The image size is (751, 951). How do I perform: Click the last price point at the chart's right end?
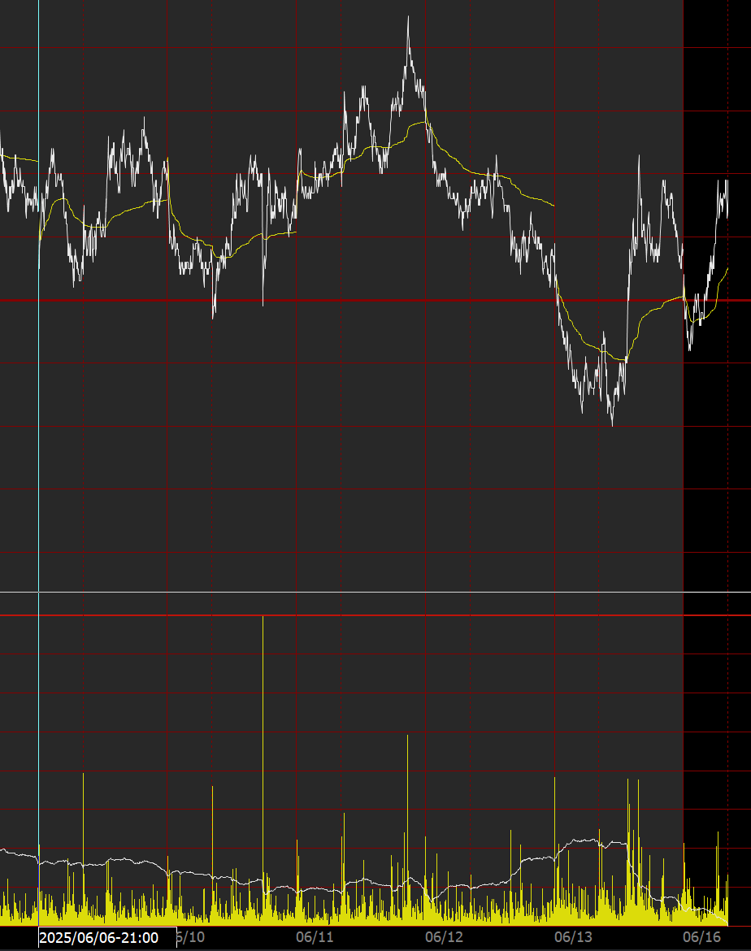727,213
